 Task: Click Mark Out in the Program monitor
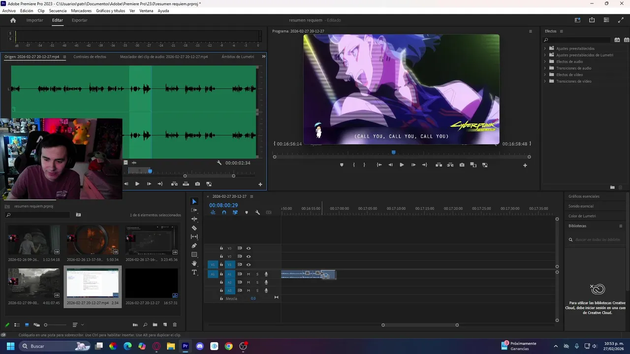(x=364, y=165)
